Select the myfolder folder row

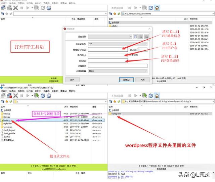tap(52, 124)
